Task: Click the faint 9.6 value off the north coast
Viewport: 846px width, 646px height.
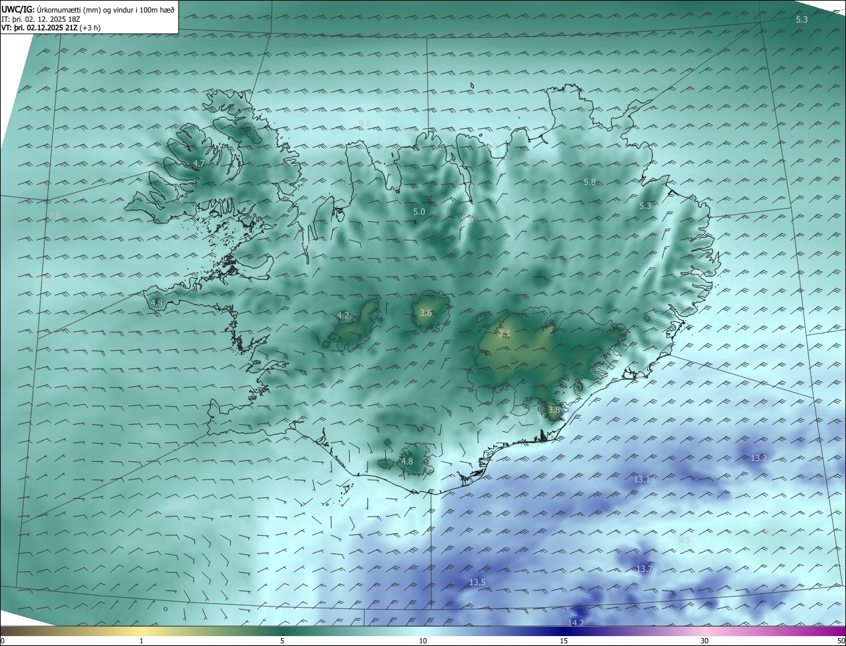Action: [365, 124]
